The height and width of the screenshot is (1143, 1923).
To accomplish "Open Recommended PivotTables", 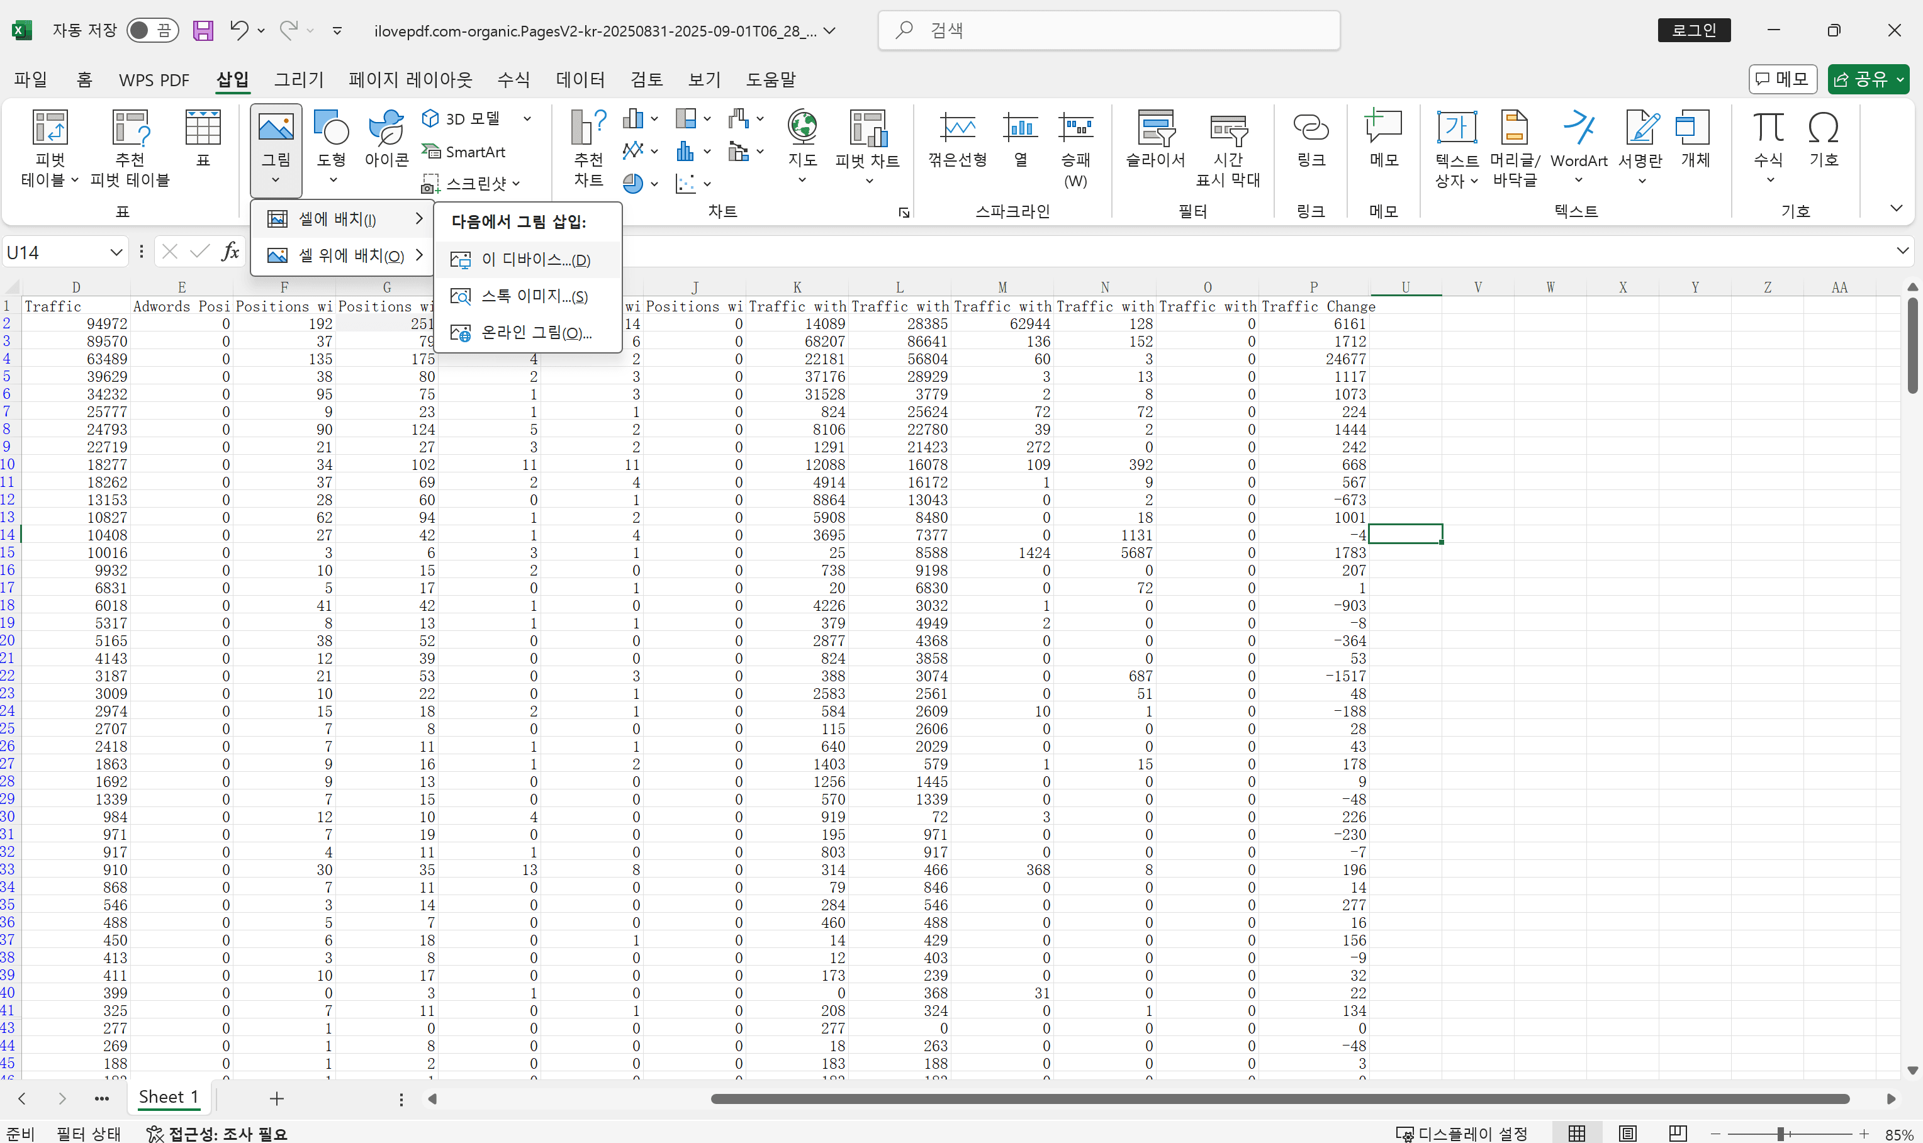I will [130, 147].
